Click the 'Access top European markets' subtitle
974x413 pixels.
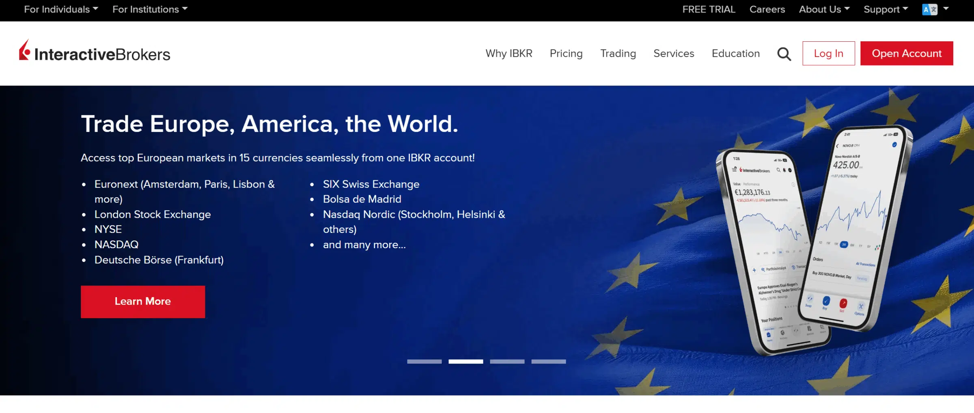pyautogui.click(x=278, y=158)
